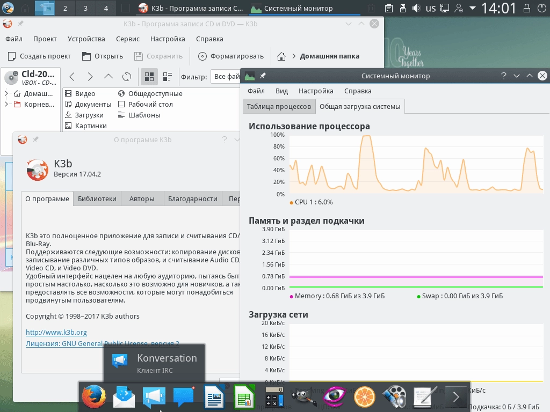This screenshot has width=550, height=412.
Task: Pin the System Monitor window
Action: pos(263,76)
